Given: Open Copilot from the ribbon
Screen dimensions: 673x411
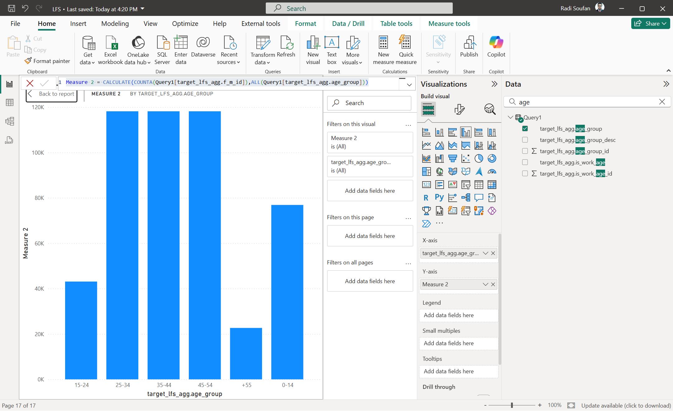Looking at the screenshot, I should pos(496,47).
